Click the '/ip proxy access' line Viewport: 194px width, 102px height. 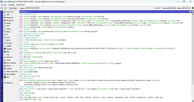(27, 46)
